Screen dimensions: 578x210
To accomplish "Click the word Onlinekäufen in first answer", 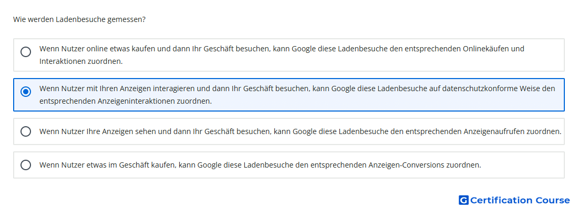I will (487, 49).
